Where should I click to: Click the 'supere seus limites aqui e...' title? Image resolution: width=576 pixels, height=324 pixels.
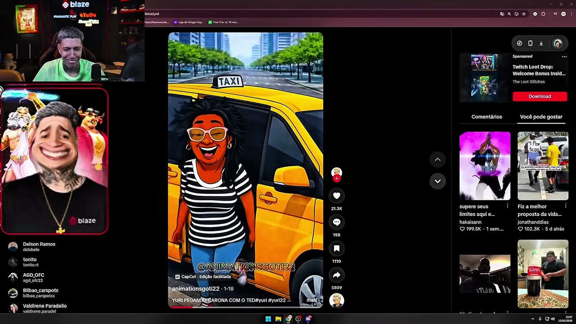477,210
